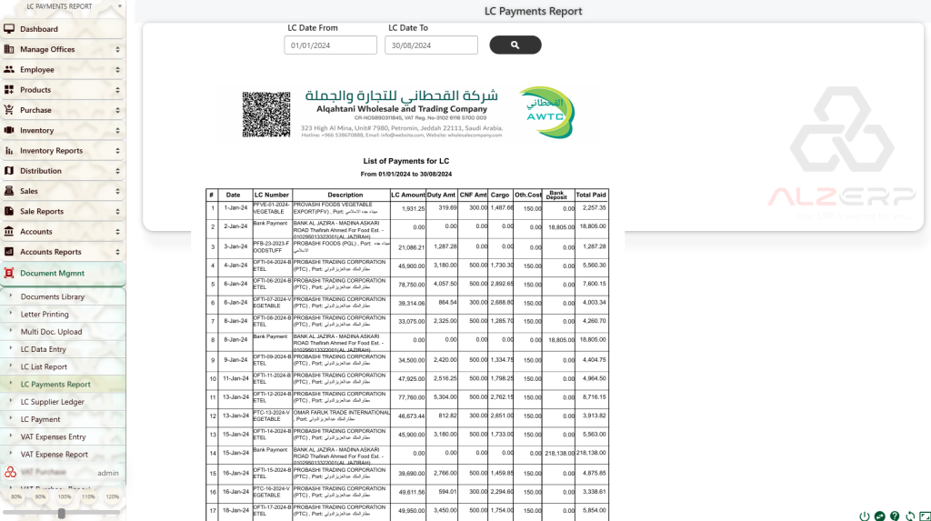Click the AWTC company logo
The width and height of the screenshot is (931, 521).
[x=546, y=113]
